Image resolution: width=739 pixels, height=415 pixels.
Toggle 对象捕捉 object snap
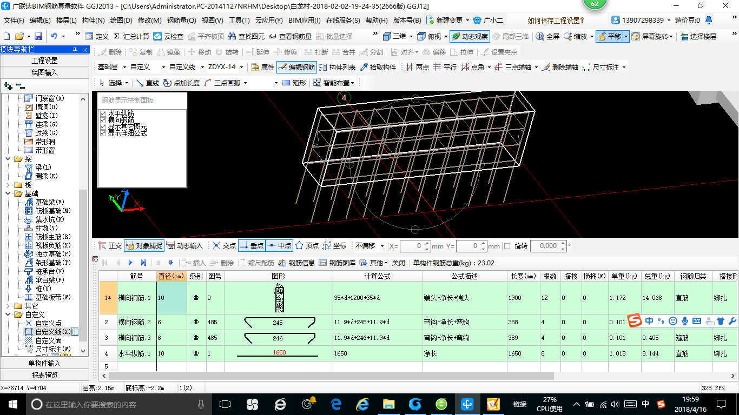(144, 245)
